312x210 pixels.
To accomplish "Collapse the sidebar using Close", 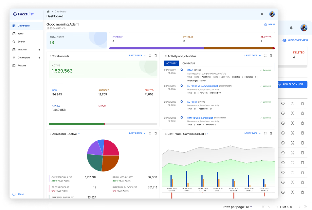I will point(19,194).
